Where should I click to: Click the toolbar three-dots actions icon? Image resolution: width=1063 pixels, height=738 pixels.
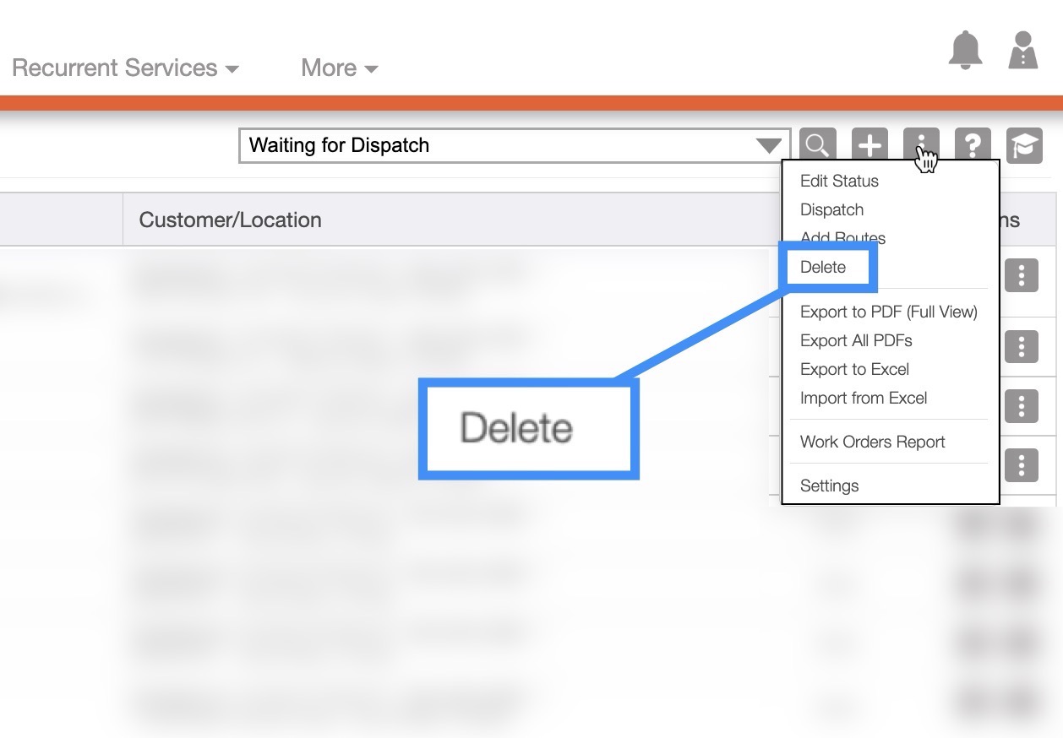point(921,144)
